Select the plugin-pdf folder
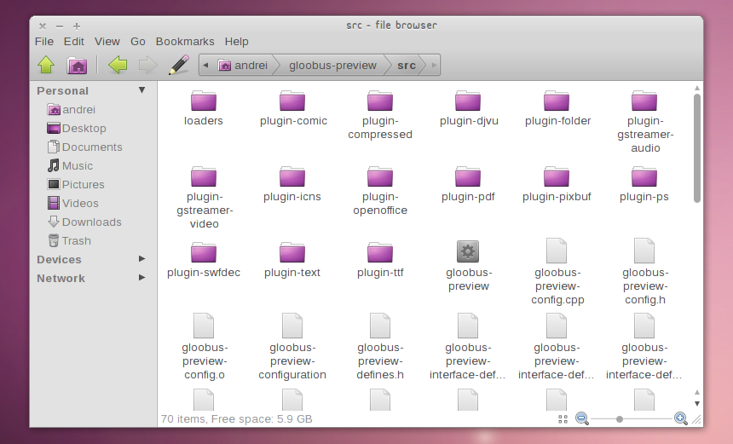Viewport: 733px width, 444px height. 468,185
